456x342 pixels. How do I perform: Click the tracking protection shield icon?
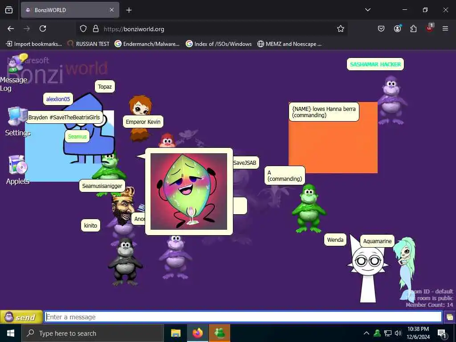[83, 29]
